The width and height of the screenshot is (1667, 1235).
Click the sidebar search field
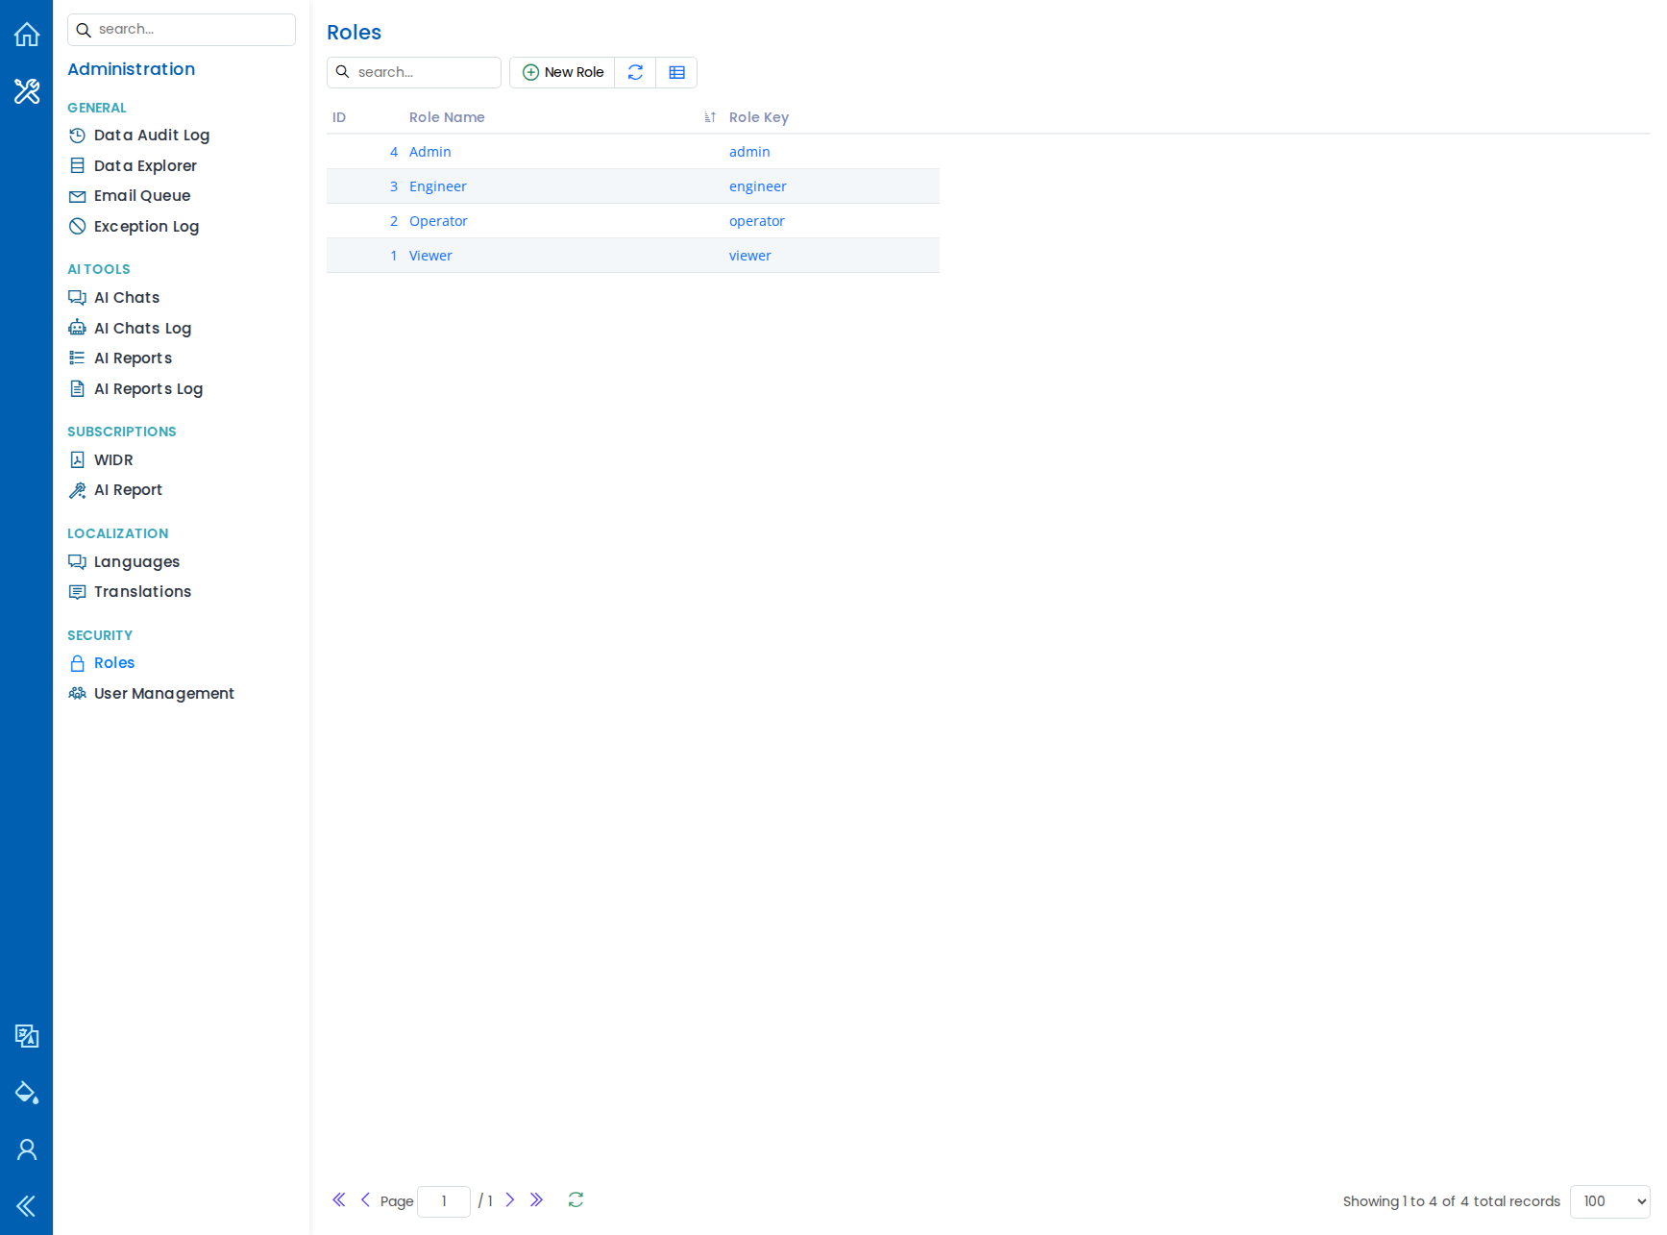[182, 30]
